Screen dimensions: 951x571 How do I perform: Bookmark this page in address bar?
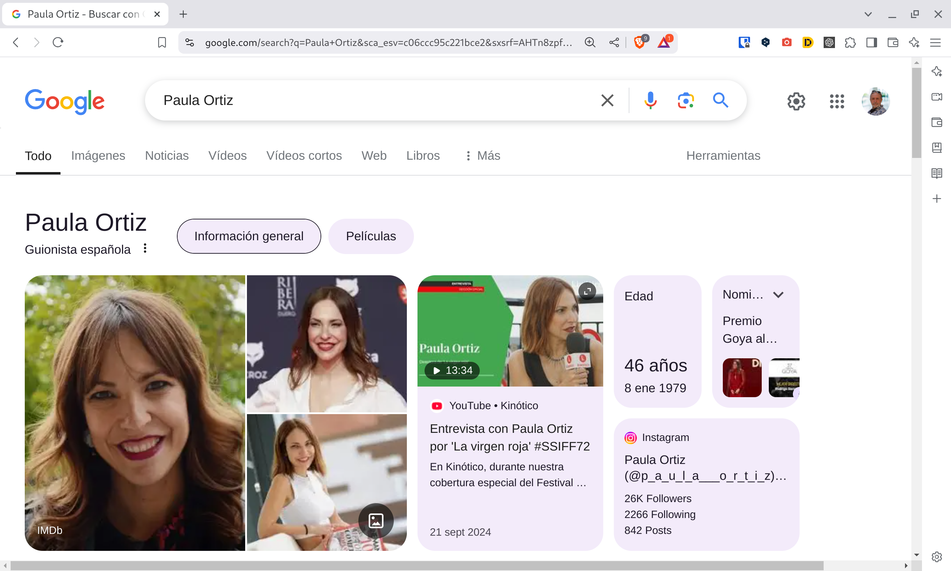click(x=162, y=42)
